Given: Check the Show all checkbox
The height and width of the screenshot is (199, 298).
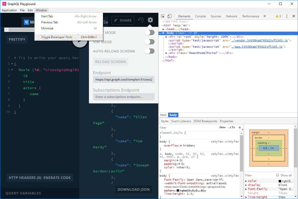Looking at the screenshot, I should click(x=277, y=175).
